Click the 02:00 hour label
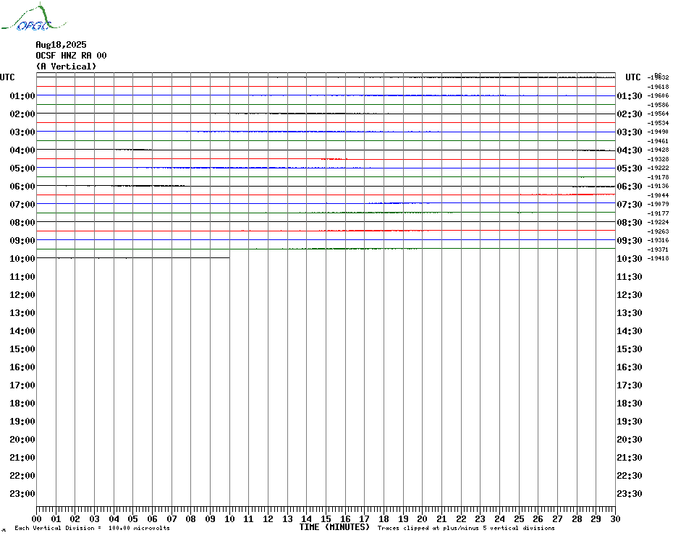 click(22, 114)
